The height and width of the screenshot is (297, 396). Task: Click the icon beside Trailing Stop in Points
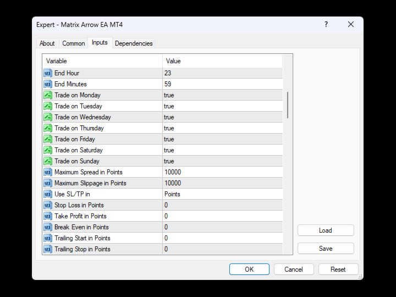click(x=47, y=249)
